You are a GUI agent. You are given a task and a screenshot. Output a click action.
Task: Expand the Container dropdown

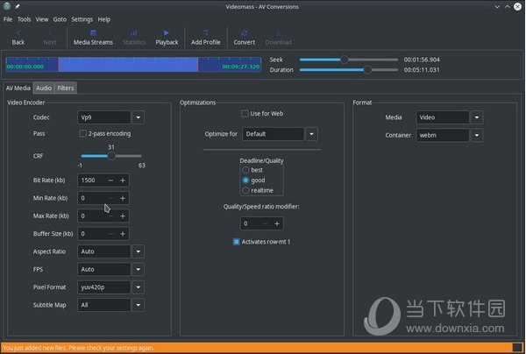tap(477, 135)
